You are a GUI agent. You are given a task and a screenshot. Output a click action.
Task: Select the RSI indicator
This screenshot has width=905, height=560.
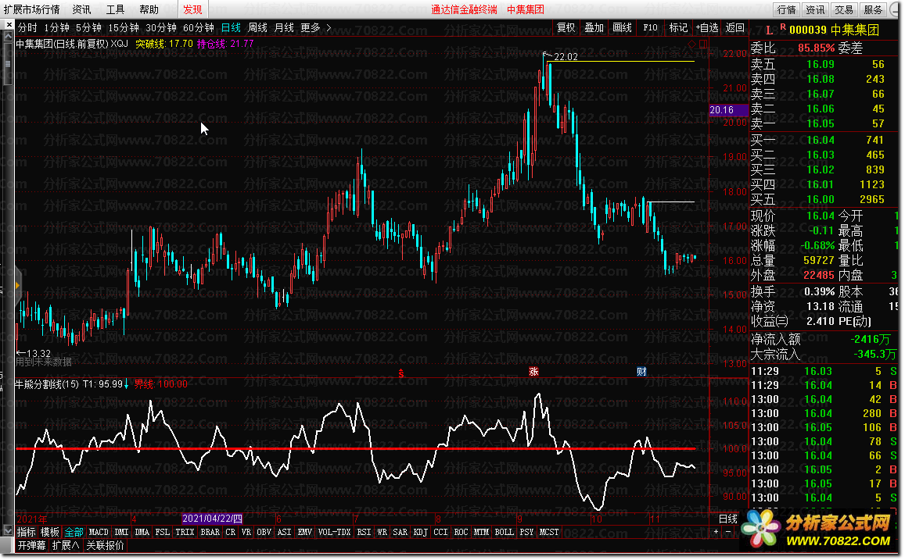pyautogui.click(x=364, y=533)
